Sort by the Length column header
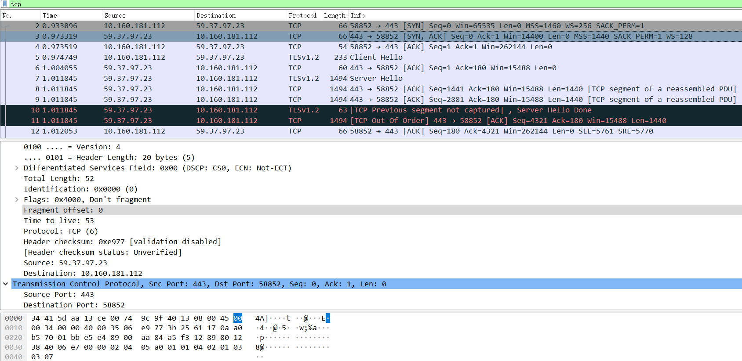The image size is (742, 361). [335, 15]
